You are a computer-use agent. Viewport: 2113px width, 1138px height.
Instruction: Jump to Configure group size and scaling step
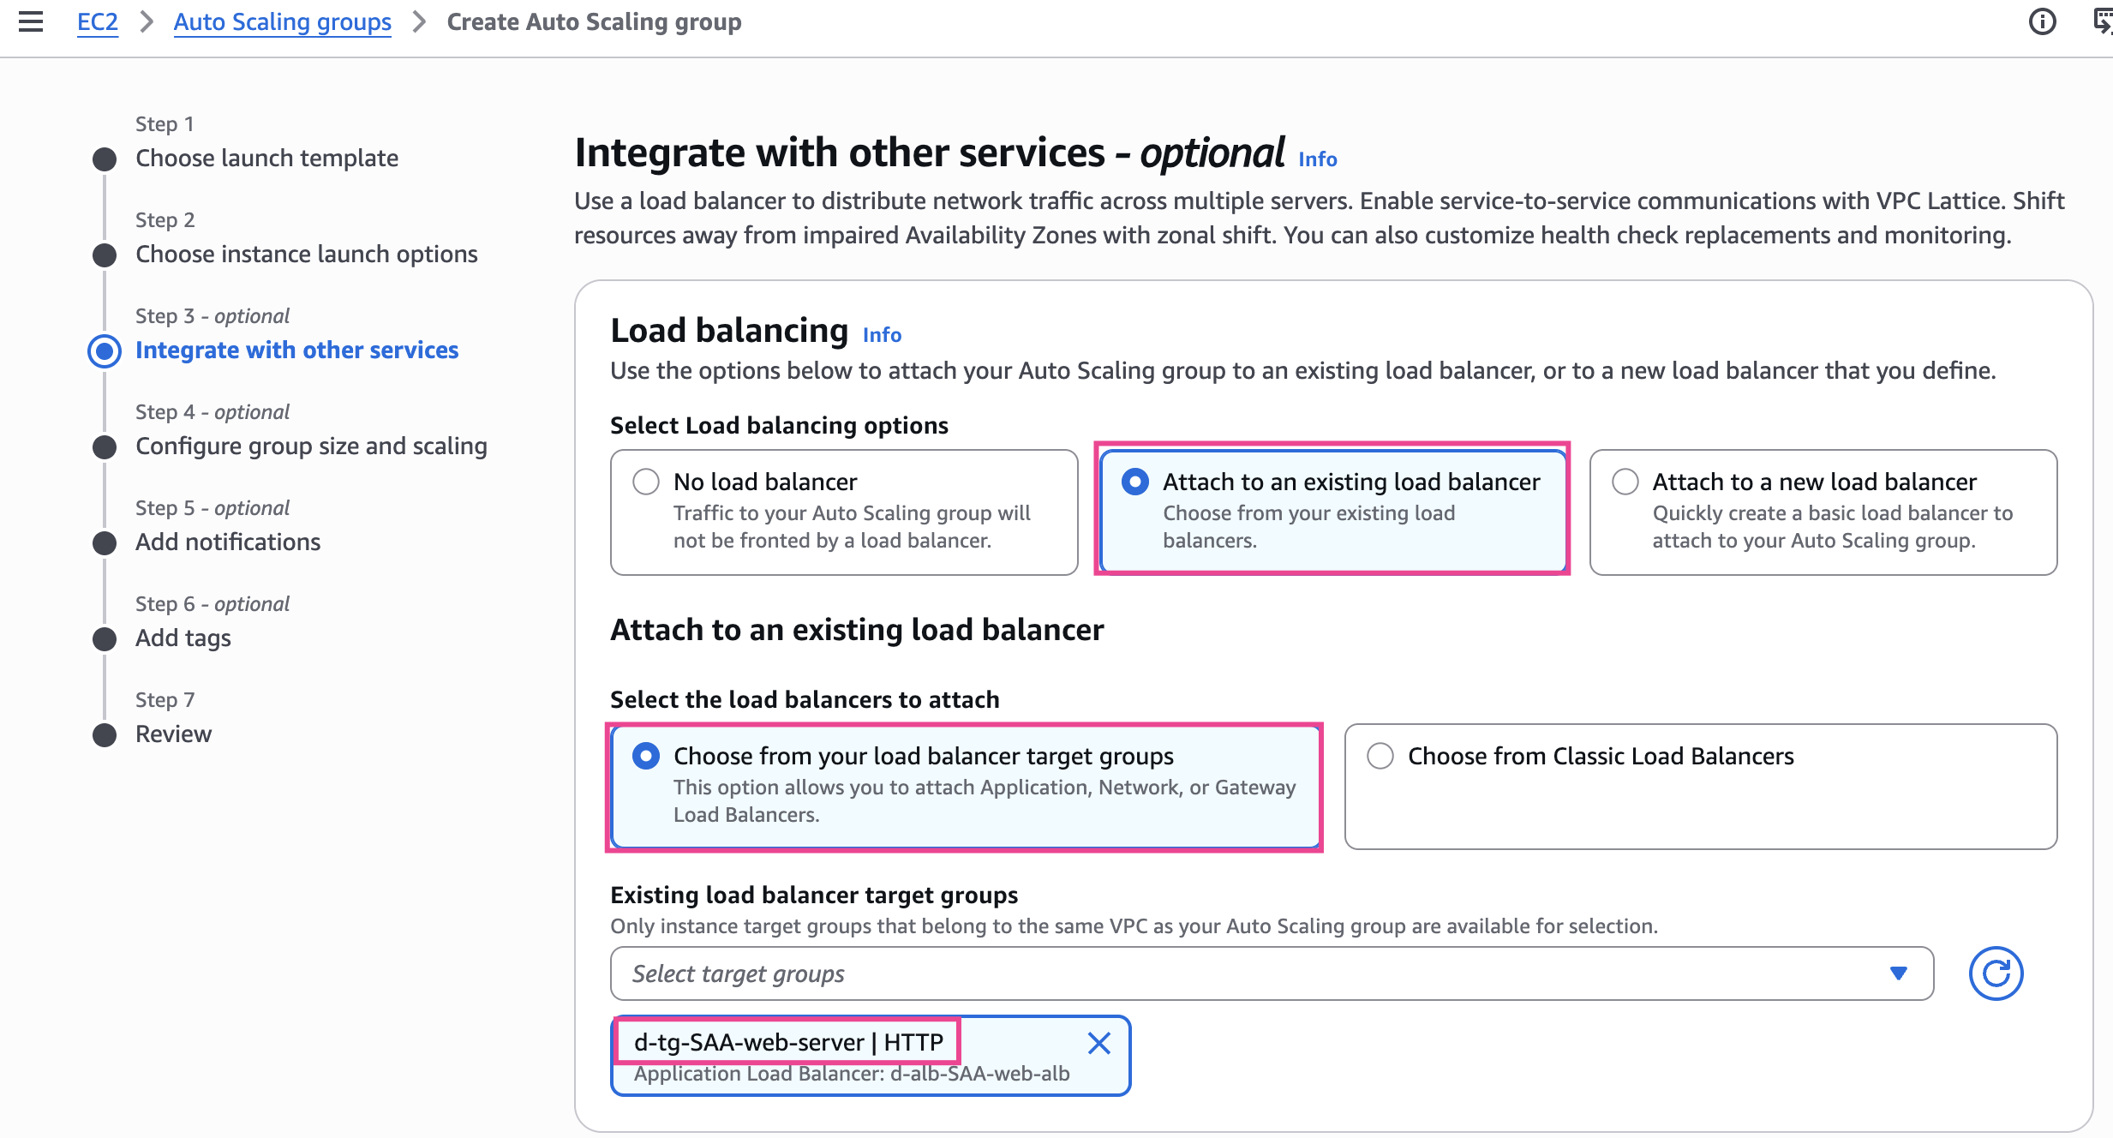tap(311, 446)
